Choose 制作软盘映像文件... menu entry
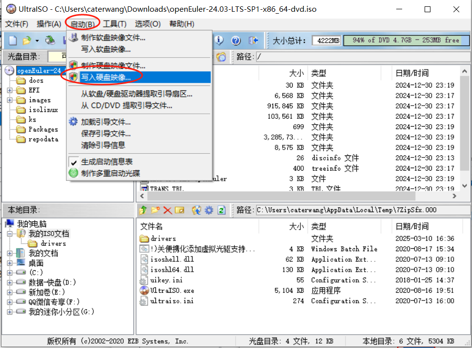This screenshot has height=348, width=472. [x=138, y=38]
